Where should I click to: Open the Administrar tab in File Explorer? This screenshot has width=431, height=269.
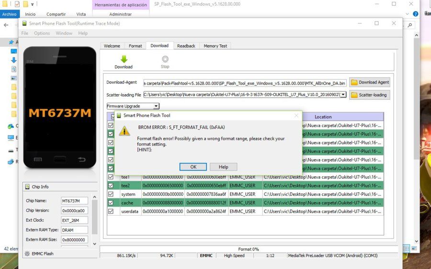point(120,14)
